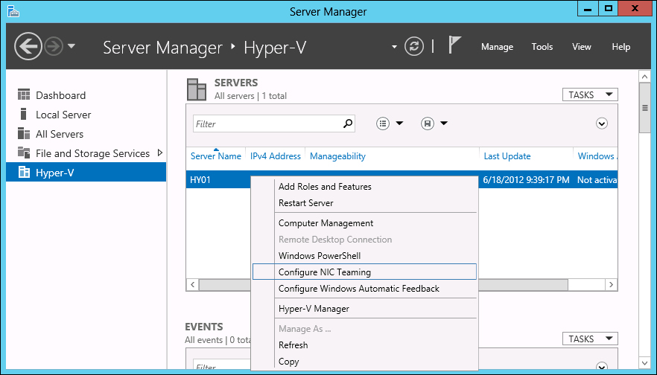Click the All Servers icon

point(24,133)
